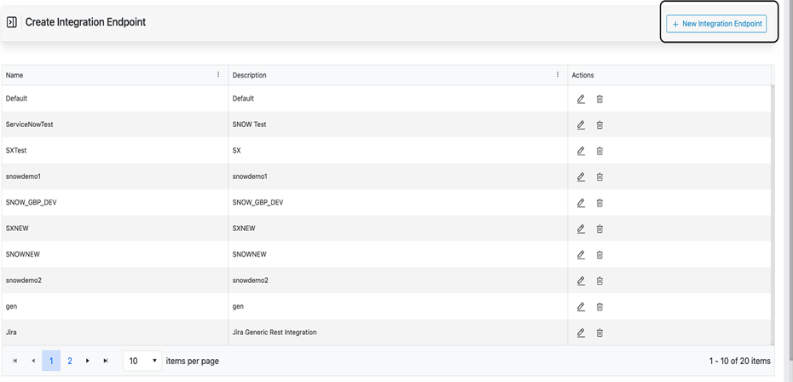Click trash icon for snowdemo1 row
Viewport: 793px width, 382px height.
click(x=599, y=177)
